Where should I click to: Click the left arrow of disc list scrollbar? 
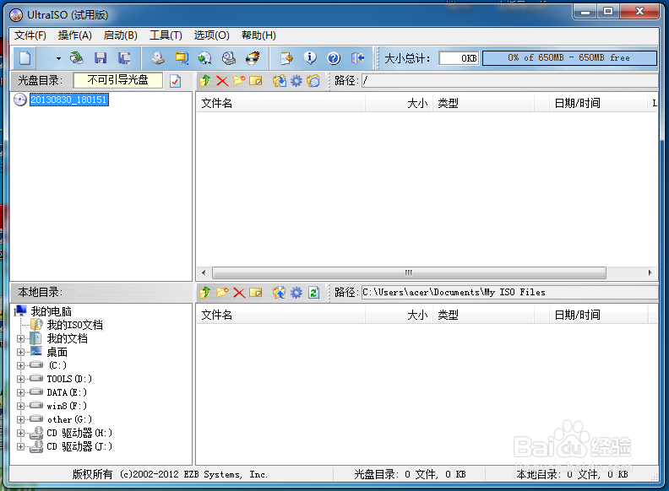[x=204, y=272]
